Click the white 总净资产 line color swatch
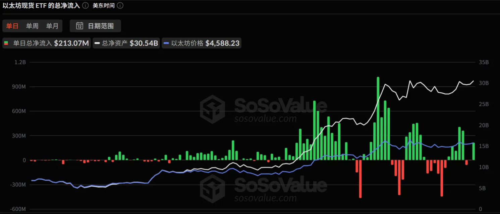 [x=98, y=43]
